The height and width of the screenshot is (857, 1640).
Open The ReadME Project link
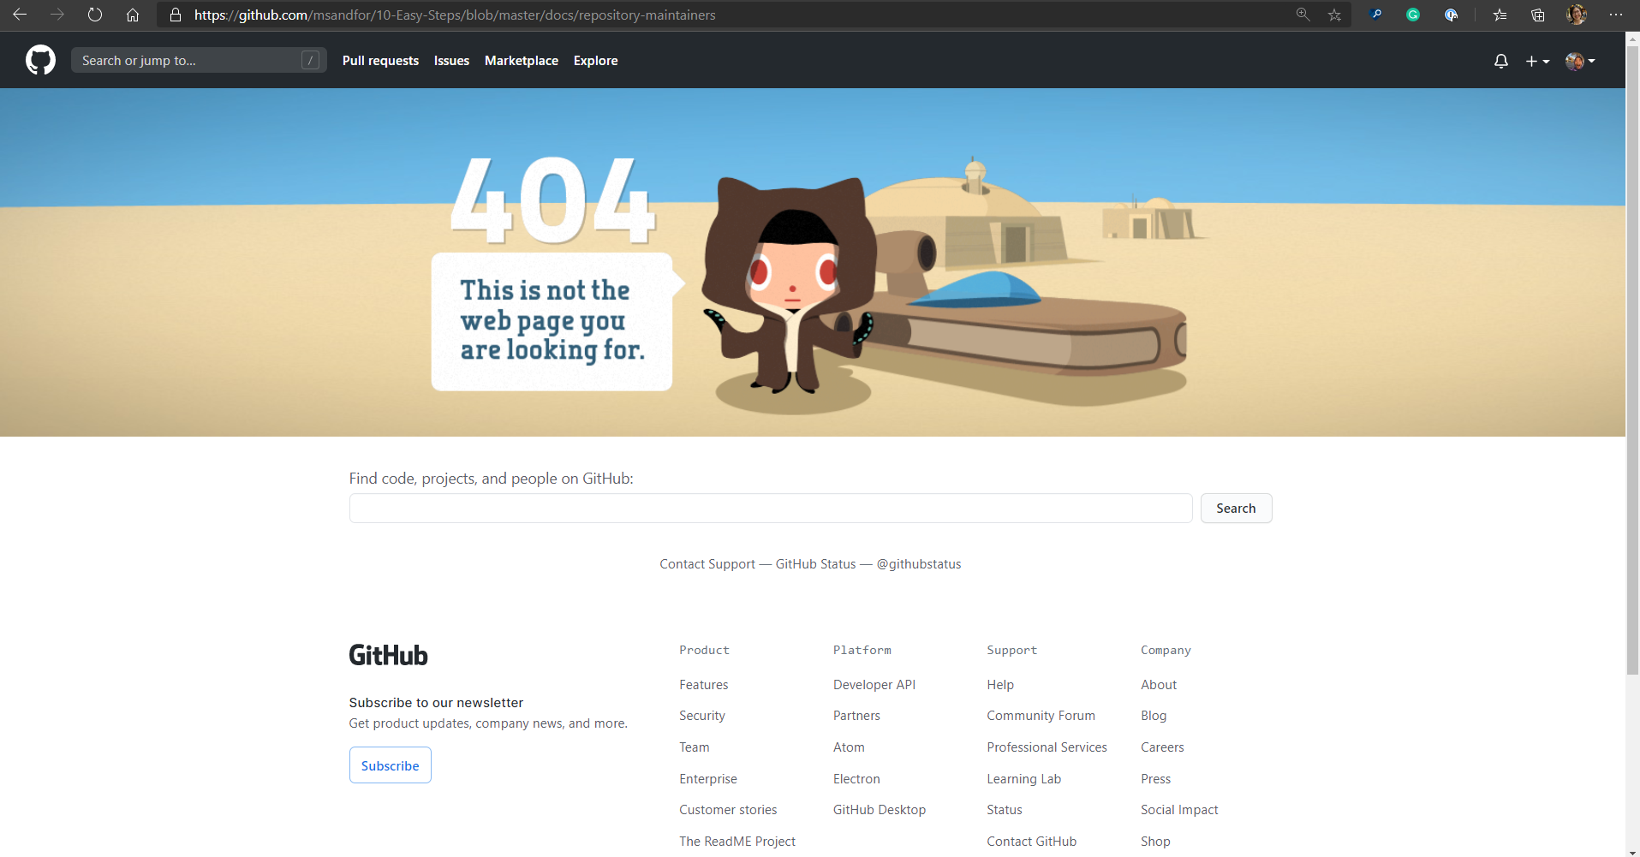(737, 842)
